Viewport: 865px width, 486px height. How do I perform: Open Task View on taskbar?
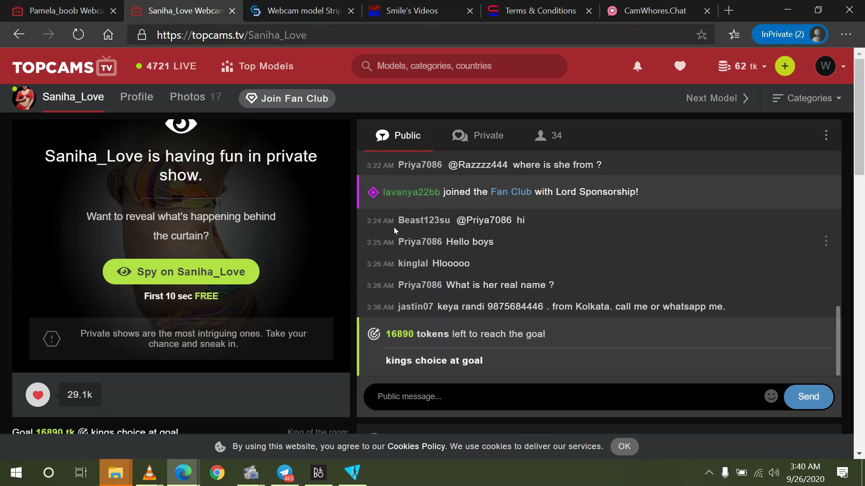click(81, 472)
